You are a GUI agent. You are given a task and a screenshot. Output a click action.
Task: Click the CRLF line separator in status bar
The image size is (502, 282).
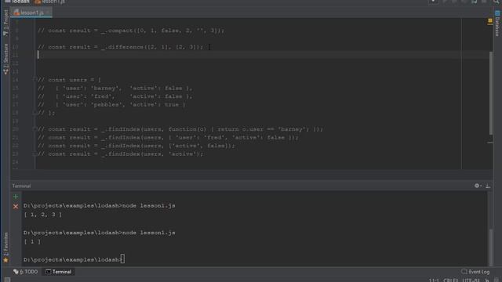451,280
